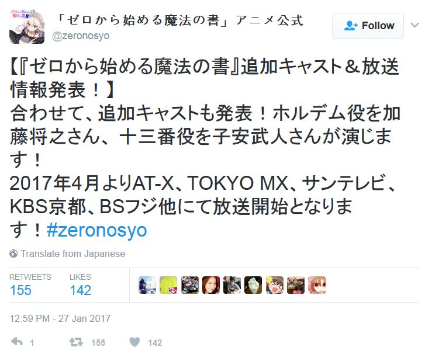The width and height of the screenshot is (425, 361).
Task: Click the globe icon beside Translate
Action: click(13, 254)
